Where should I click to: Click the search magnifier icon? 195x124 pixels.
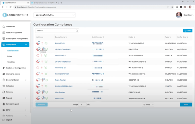coord(77,31)
